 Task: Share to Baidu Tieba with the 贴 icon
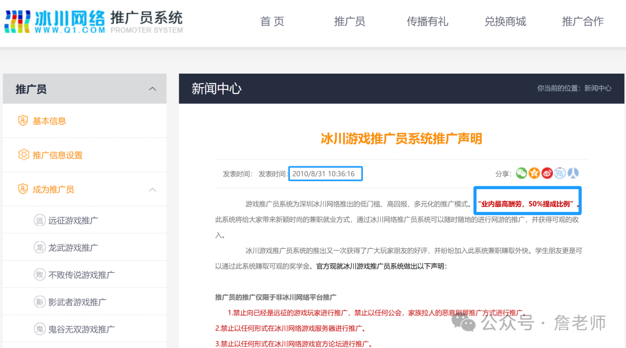pyautogui.click(x=560, y=173)
